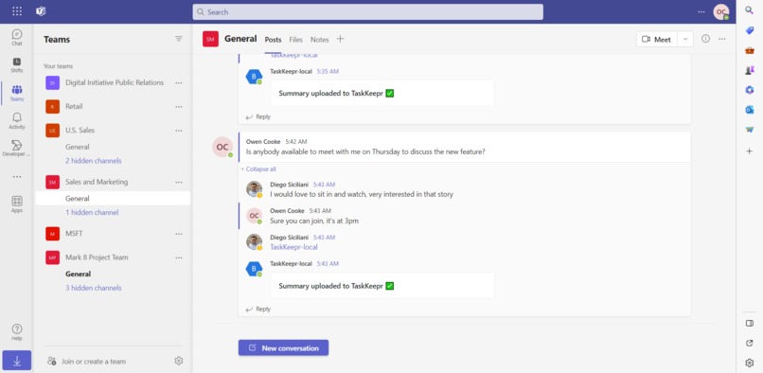Switch to the Files tab
The image size is (763, 373).
point(296,40)
